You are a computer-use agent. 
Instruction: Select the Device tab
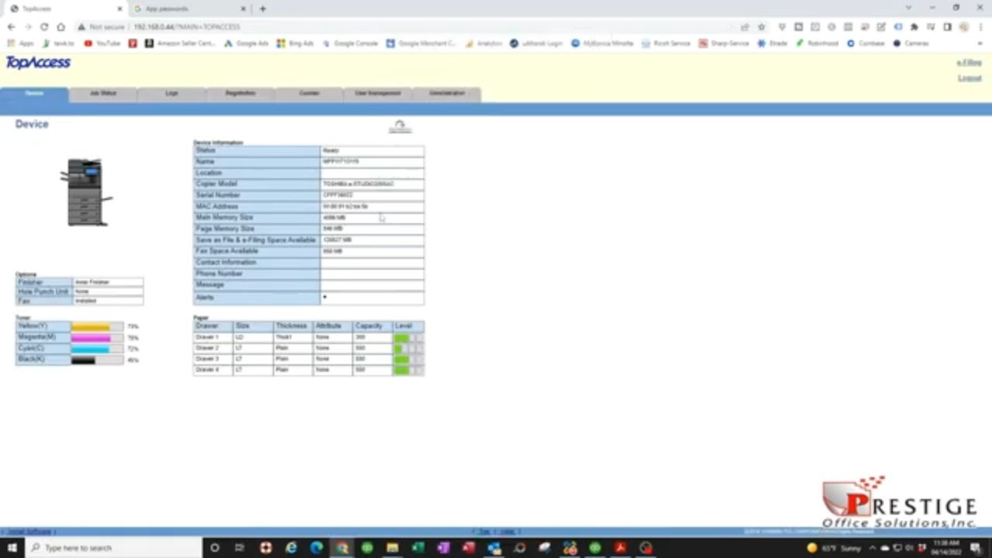pos(34,94)
